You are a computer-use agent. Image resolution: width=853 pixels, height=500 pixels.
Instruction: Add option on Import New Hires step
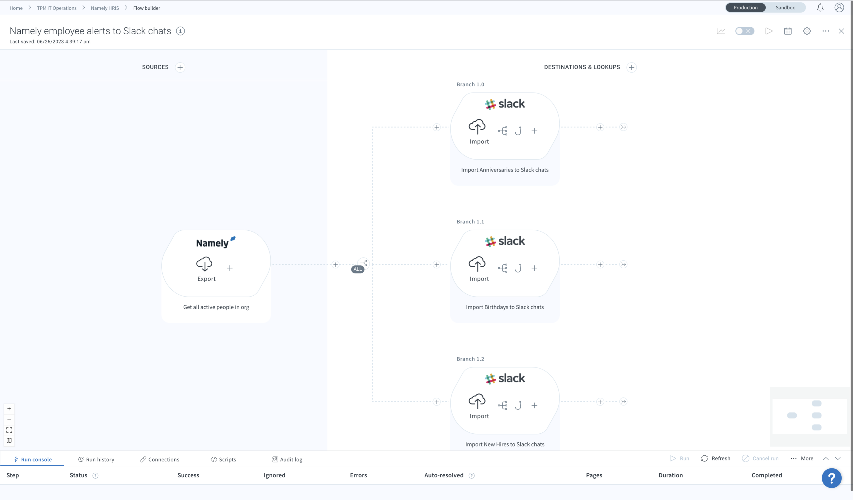[534, 405]
